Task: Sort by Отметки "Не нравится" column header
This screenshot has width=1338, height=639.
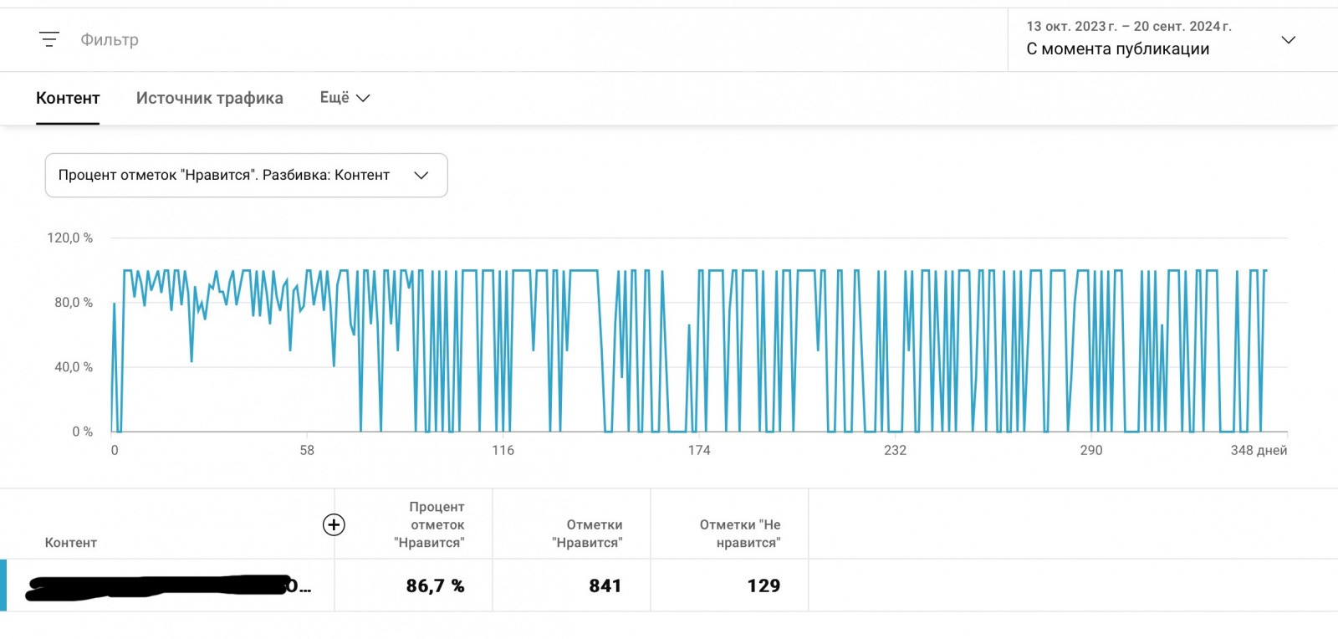Action: coord(740,534)
